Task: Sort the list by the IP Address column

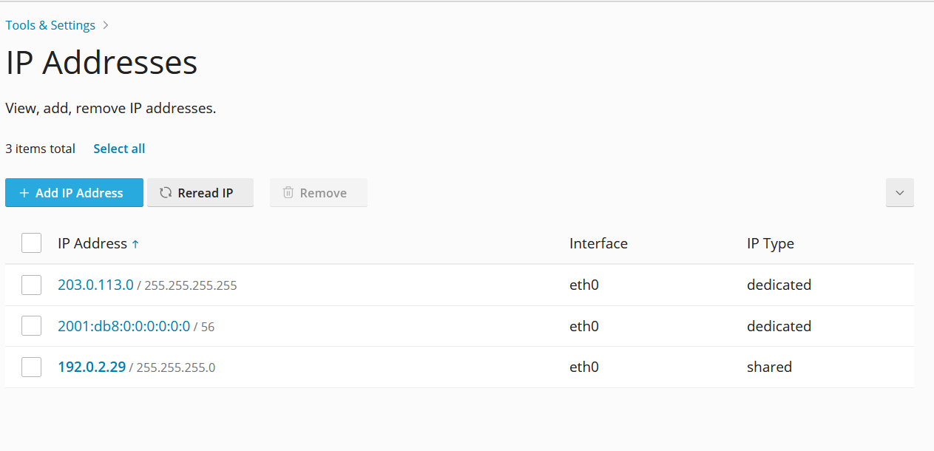Action: [x=92, y=243]
